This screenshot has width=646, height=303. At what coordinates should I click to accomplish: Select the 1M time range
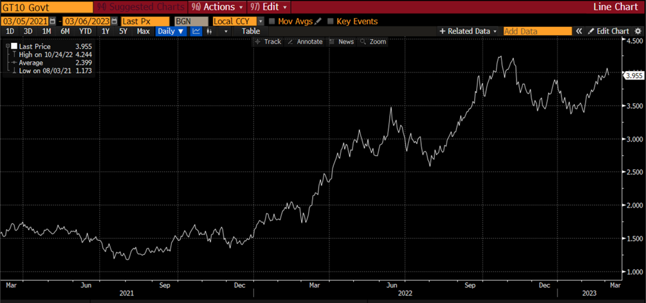click(47, 31)
